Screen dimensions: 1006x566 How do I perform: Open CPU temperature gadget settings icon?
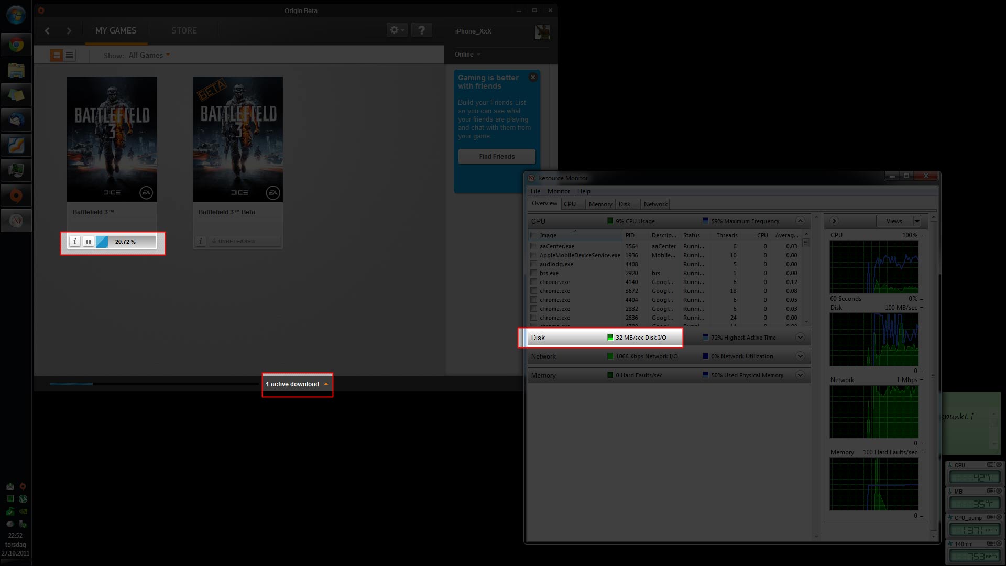pyautogui.click(x=990, y=465)
